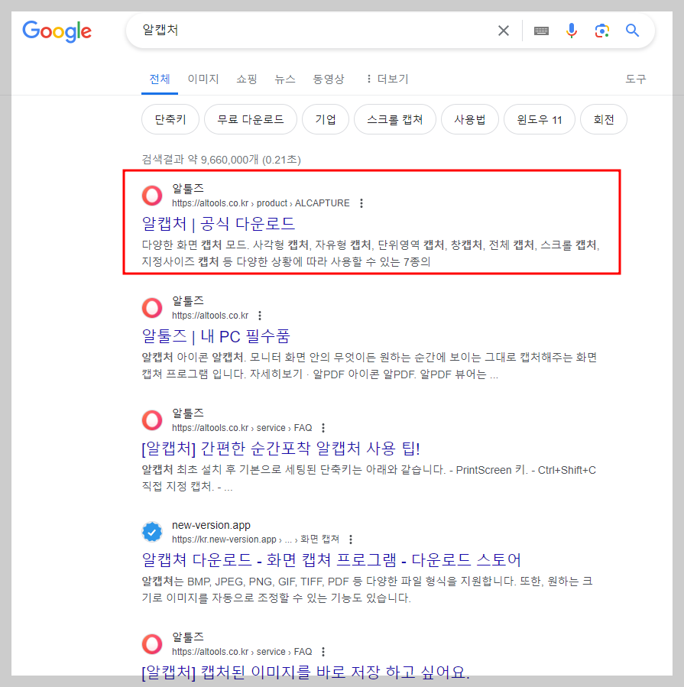This screenshot has height=687, width=684.
Task: Click 알툴즈 favicon of 내 PC 필수품 result
Action: coord(152,307)
